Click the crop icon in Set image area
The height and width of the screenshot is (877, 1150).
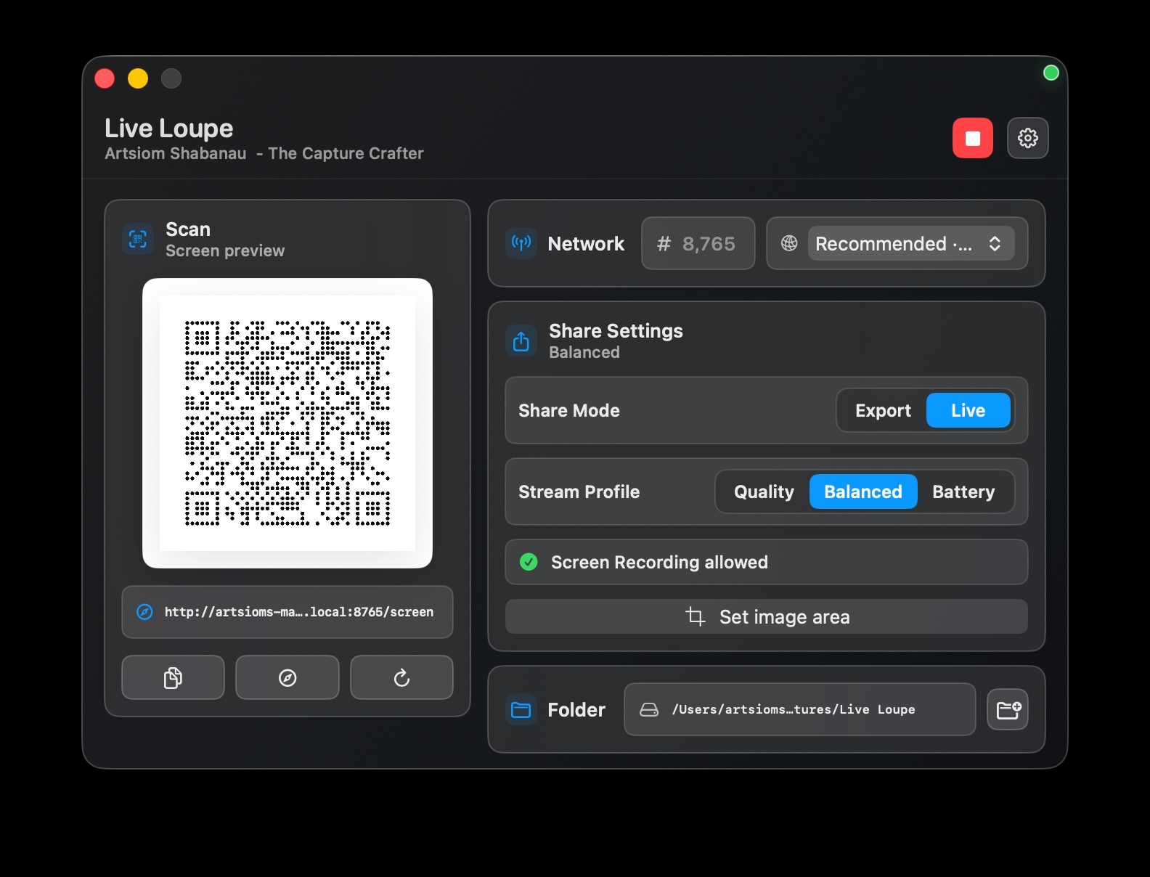click(x=695, y=616)
